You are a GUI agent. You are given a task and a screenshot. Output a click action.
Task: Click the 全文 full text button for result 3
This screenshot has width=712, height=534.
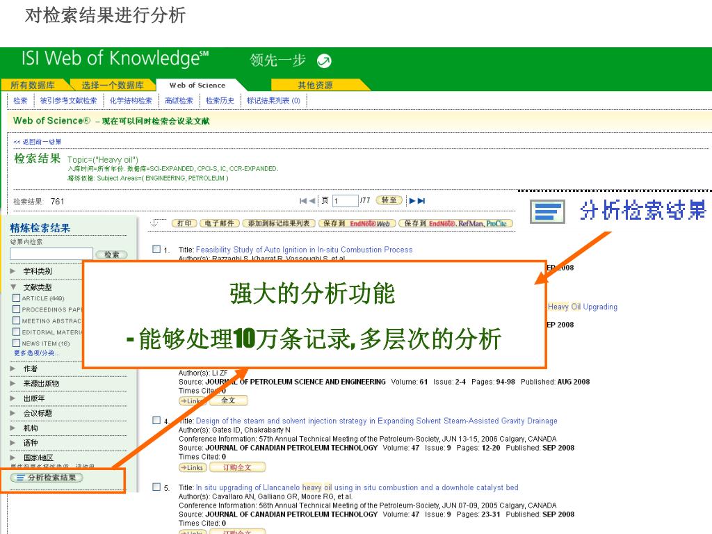pos(228,400)
